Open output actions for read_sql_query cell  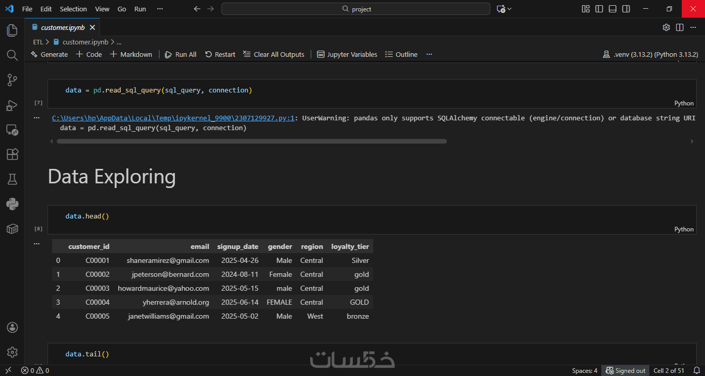(x=37, y=118)
